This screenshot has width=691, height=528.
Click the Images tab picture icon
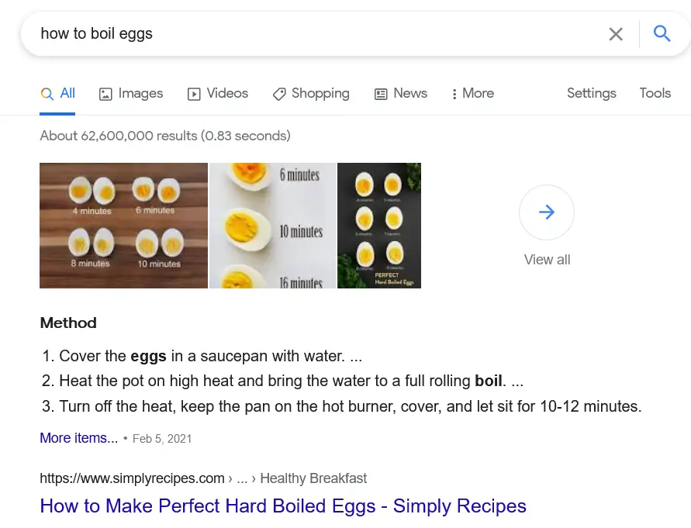tap(105, 94)
